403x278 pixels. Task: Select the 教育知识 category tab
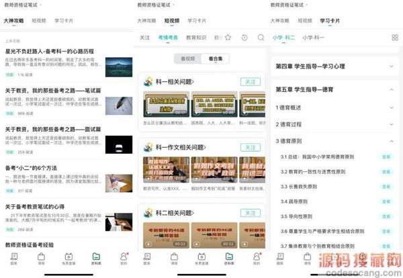tap(196, 38)
